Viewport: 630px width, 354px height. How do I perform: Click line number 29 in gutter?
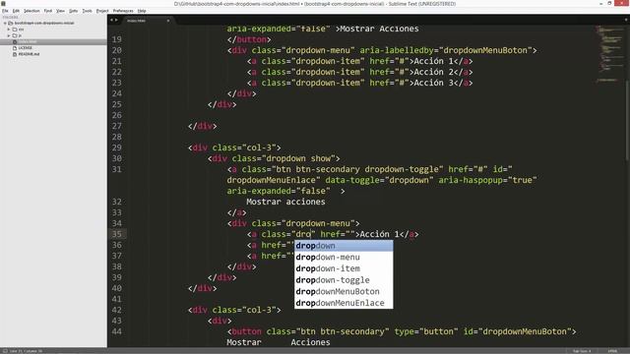pyautogui.click(x=117, y=147)
